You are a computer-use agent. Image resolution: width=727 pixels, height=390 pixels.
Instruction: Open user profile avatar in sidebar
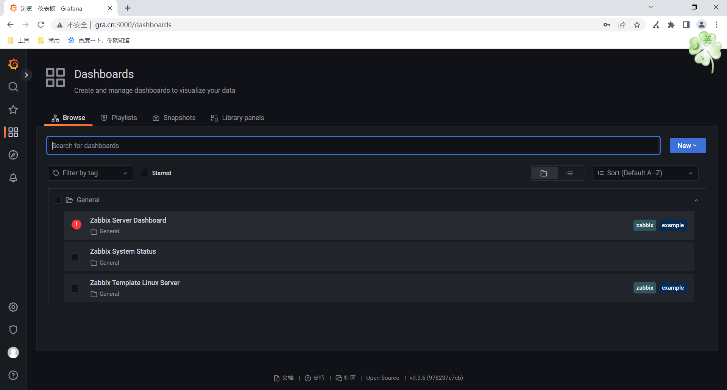[x=13, y=353]
